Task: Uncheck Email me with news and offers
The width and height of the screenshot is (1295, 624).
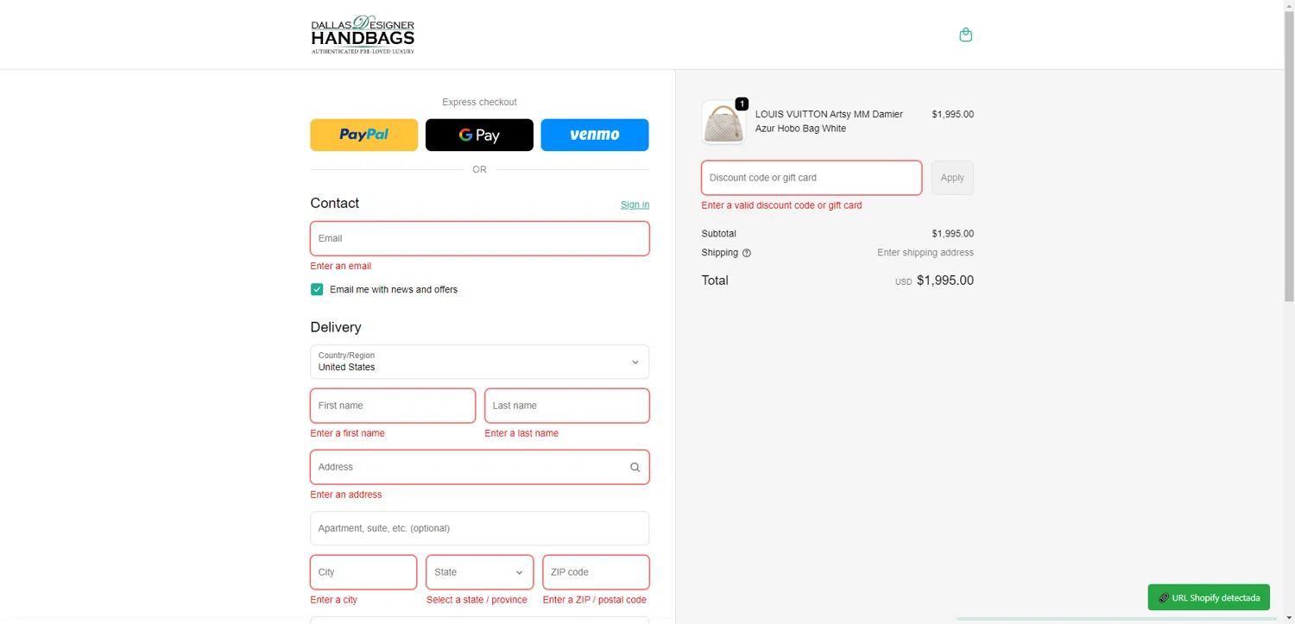Action: pos(317,289)
